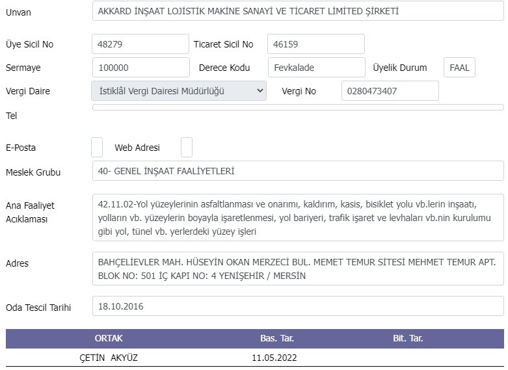Click the date 11.05.2022 cell
The width and height of the screenshot is (508, 370).
tap(274, 358)
